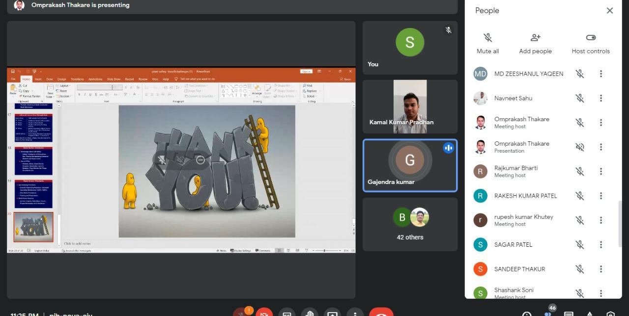Screen dimensions: 629x316
Task: Select Kamal Kumar Pradhan's video tile
Action: 410,106
